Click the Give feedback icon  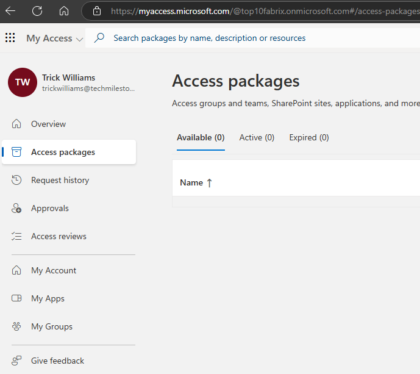pyautogui.click(x=17, y=361)
